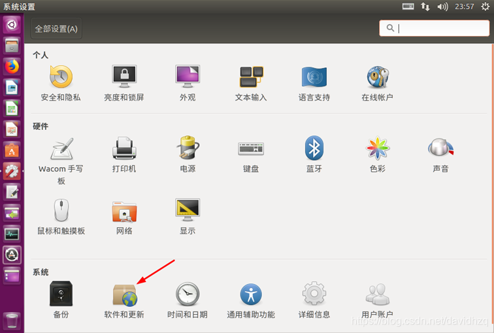This screenshot has height=333, width=494.
Task: Open the session gear menu
Action: point(485,7)
